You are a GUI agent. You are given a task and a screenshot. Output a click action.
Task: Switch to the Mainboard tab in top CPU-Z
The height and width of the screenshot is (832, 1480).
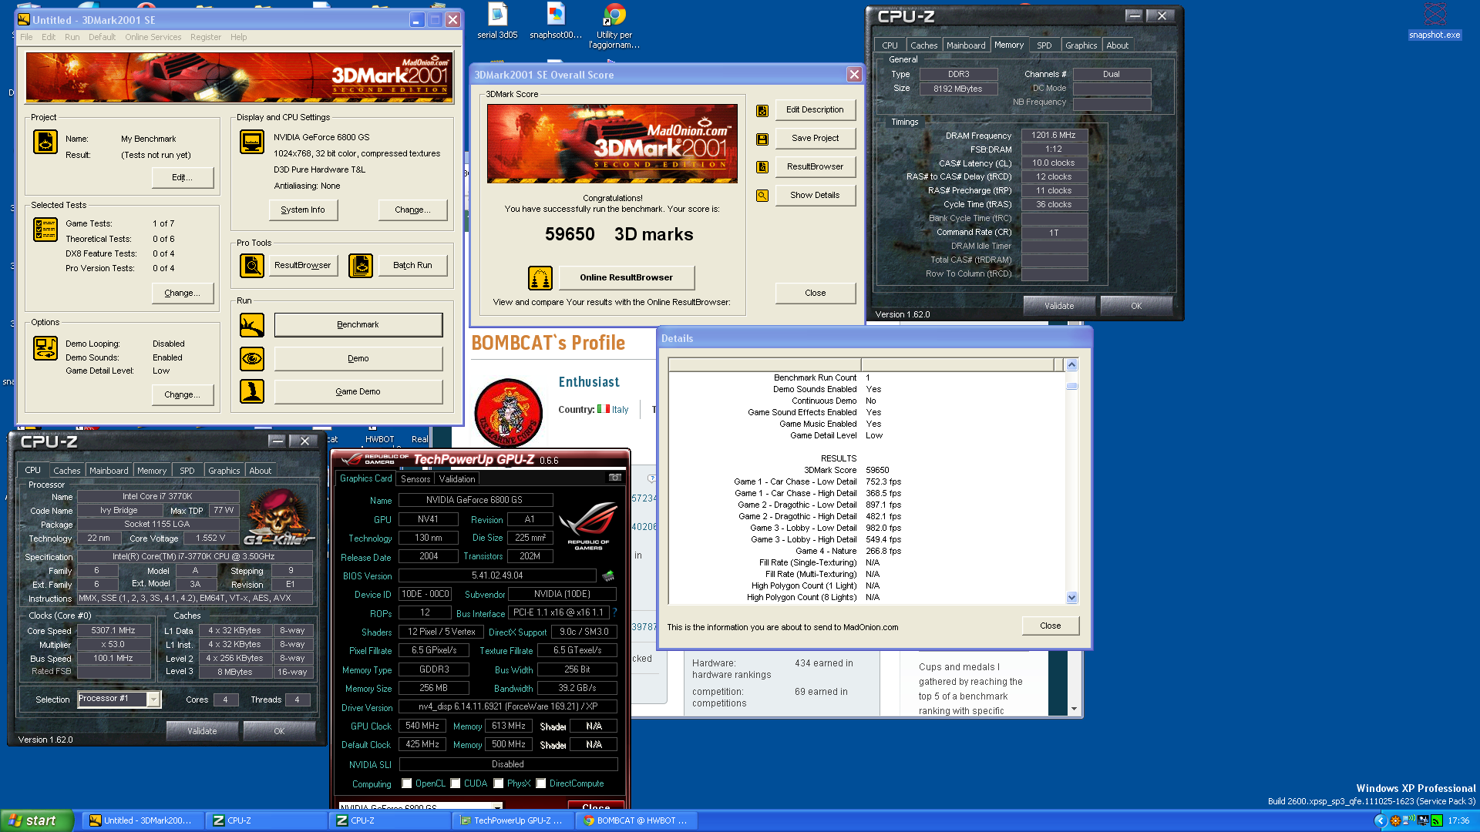tap(966, 45)
